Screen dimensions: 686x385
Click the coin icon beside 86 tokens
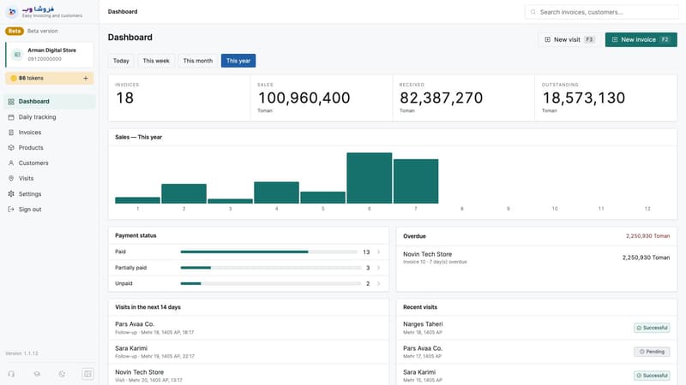14,78
